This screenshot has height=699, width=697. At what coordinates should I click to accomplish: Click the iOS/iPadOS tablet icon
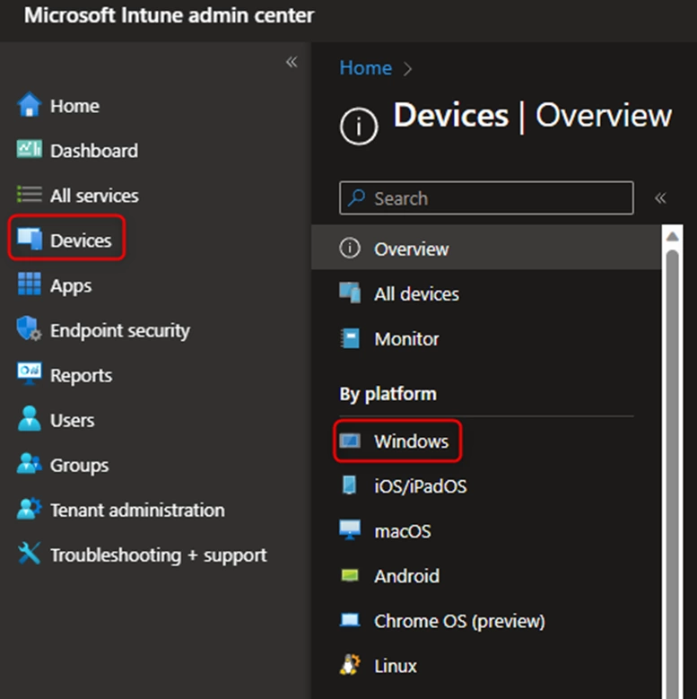[x=349, y=485]
